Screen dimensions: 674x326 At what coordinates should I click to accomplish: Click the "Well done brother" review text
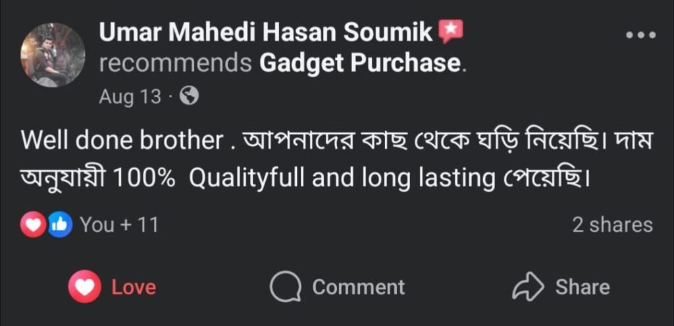(x=122, y=141)
